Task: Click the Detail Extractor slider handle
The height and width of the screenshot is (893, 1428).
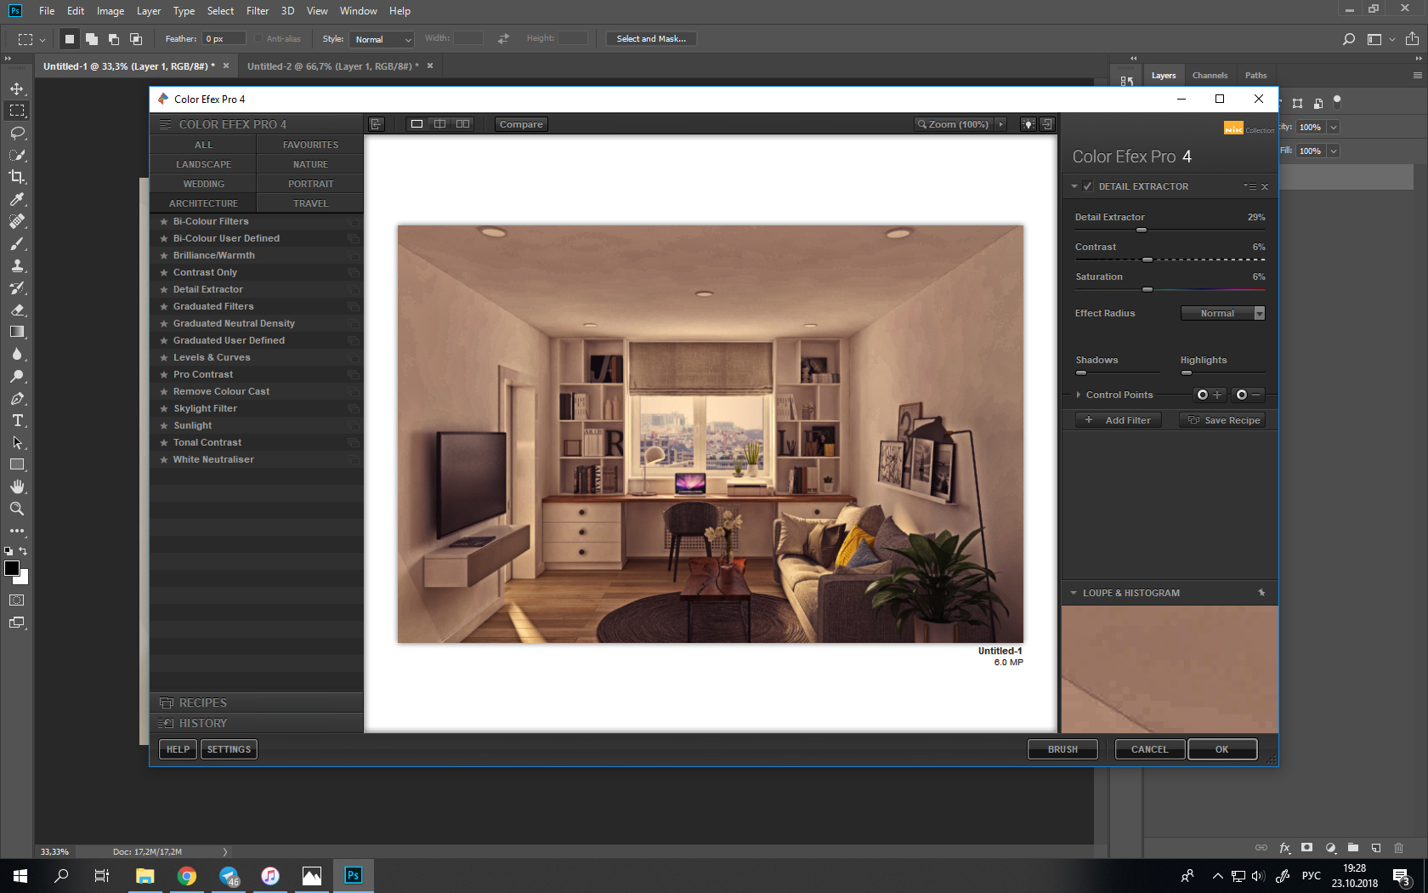Action: [1142, 230]
